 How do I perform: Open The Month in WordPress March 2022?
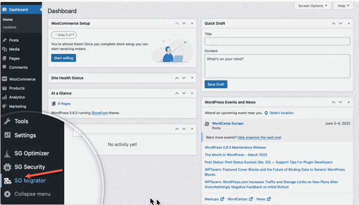[x=236, y=155]
